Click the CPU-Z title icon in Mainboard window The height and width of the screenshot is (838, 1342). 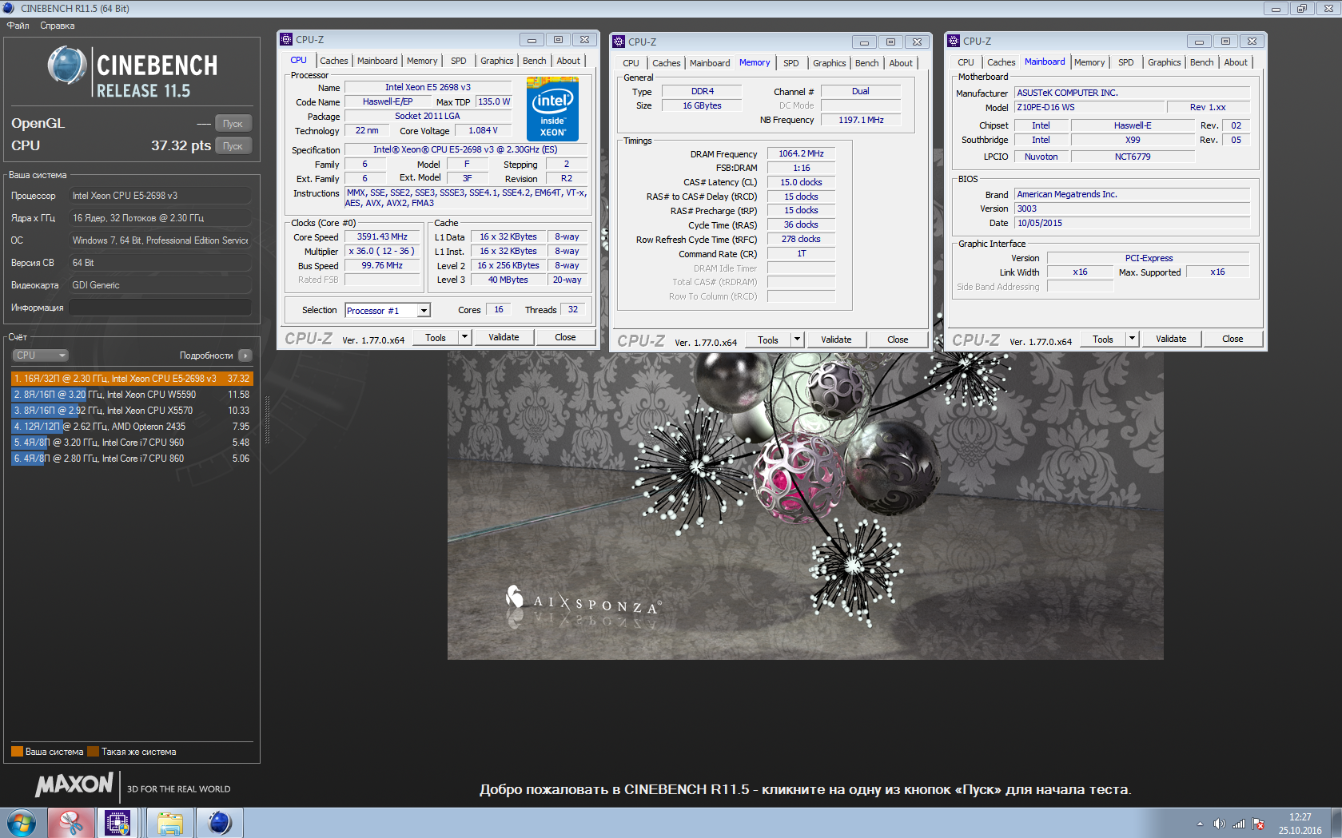pyautogui.click(x=954, y=41)
